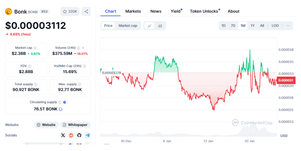This screenshot has height=151, width=301.
Task: Click the circulating supply progress ring
Action: click(61, 109)
